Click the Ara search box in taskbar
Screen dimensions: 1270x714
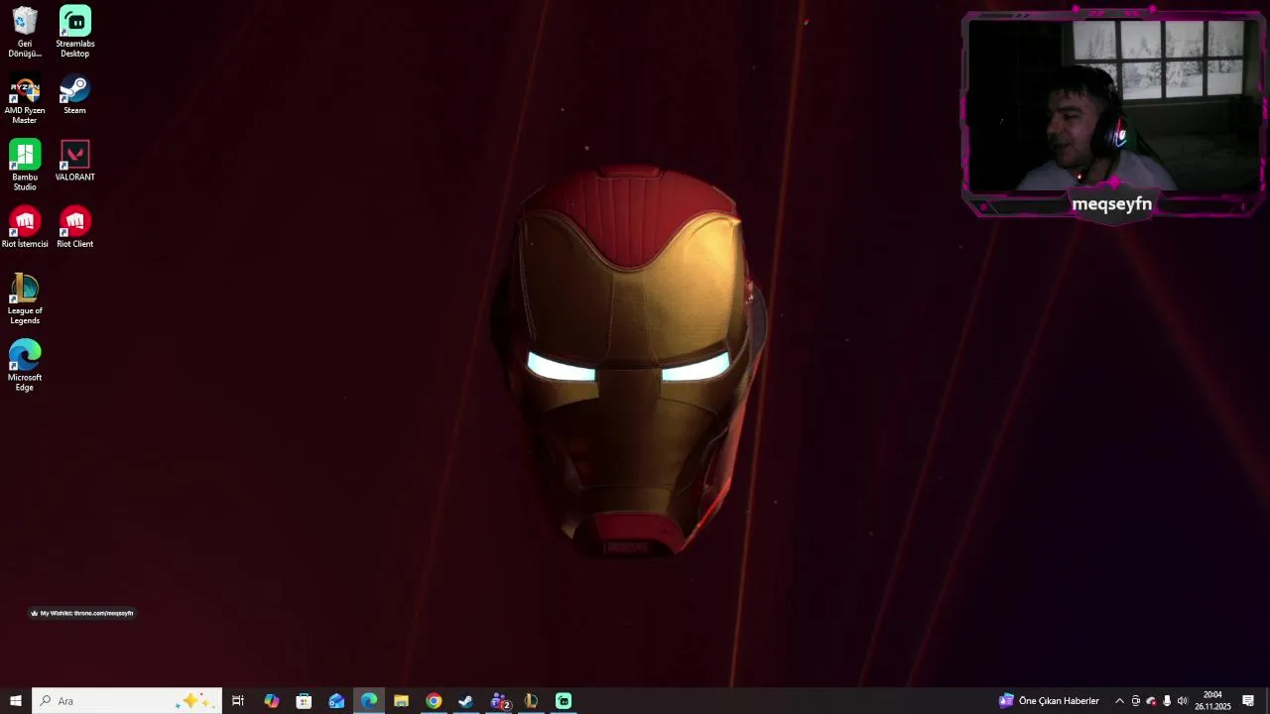point(127,701)
